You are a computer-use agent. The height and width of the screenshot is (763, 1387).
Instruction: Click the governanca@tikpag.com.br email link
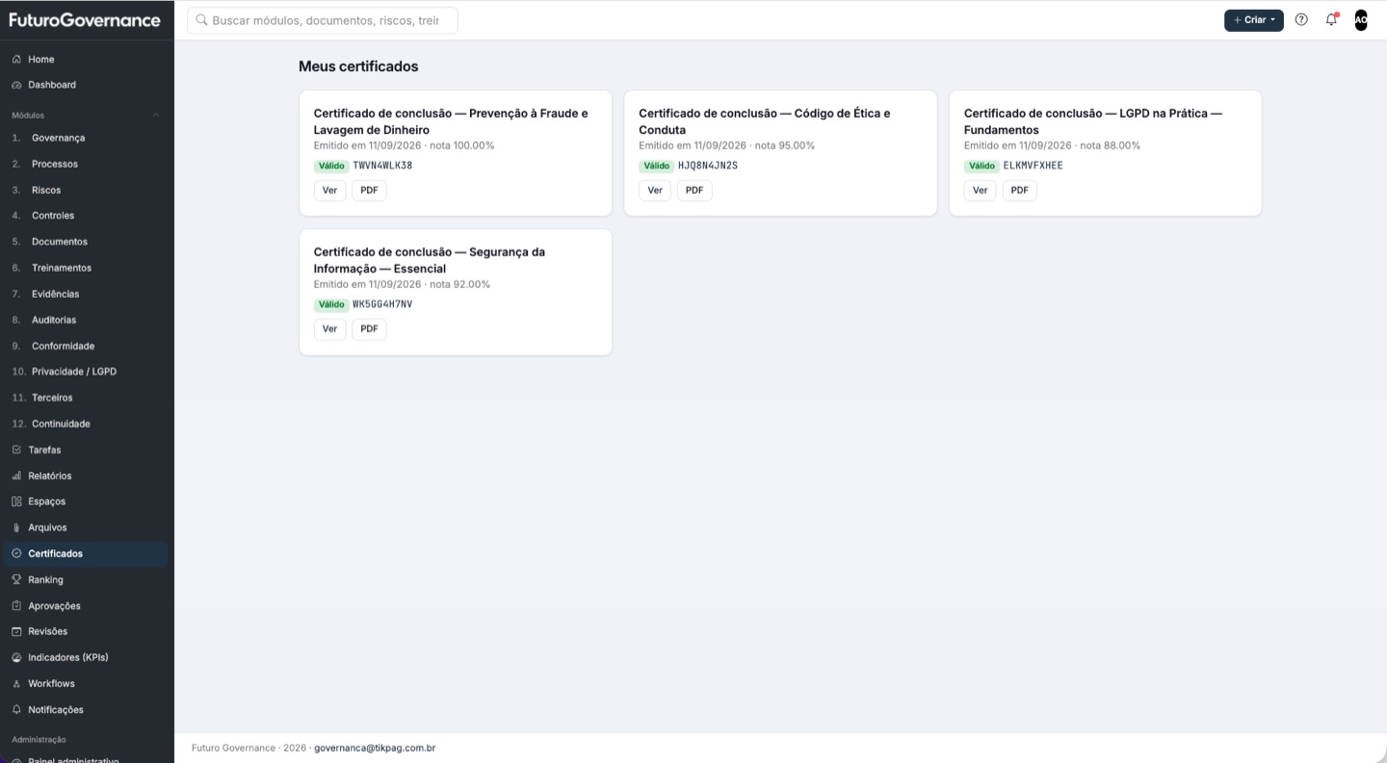[x=375, y=748]
